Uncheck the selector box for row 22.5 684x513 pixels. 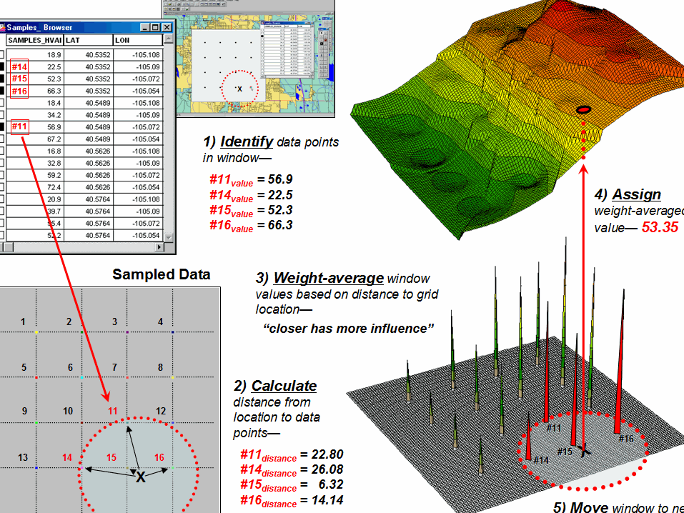tap(1, 66)
